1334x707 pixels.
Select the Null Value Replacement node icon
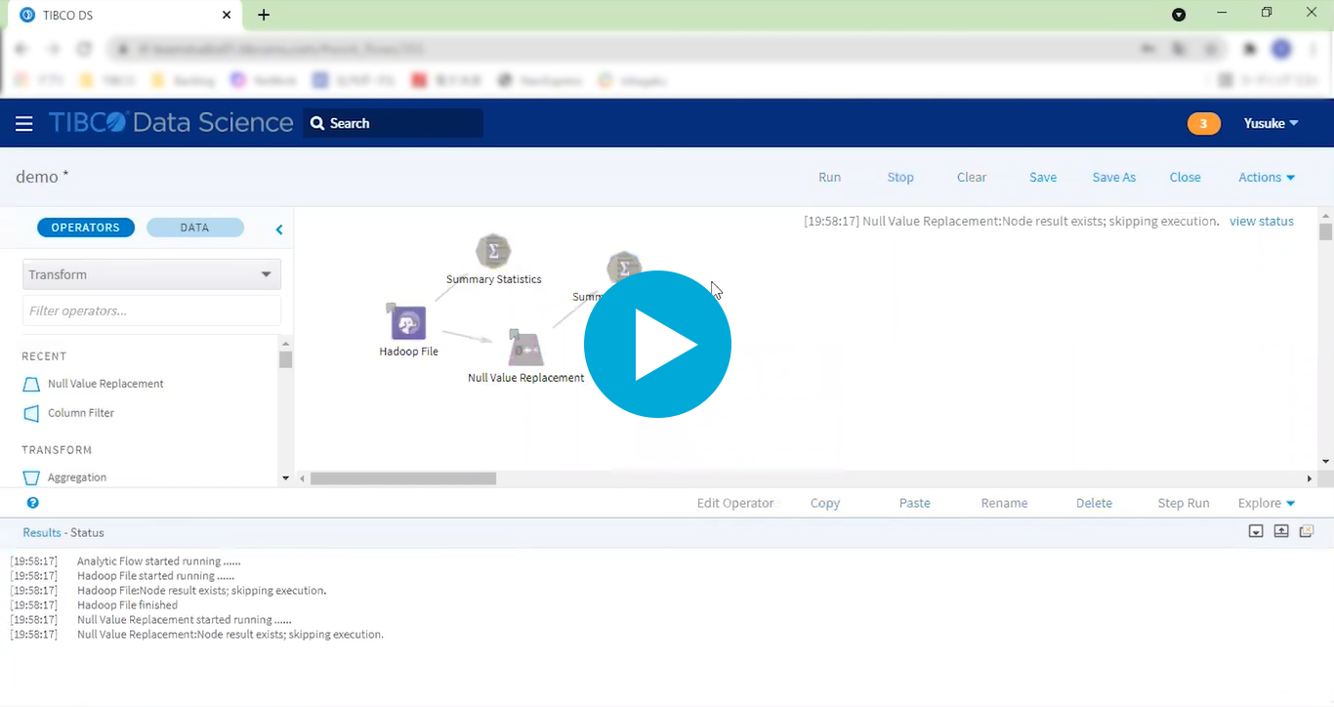(x=526, y=349)
